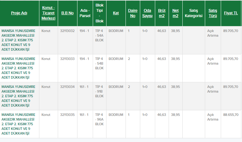Click the 88.655,70 price cell
Screen dimensions: 242x142
tap(230, 115)
